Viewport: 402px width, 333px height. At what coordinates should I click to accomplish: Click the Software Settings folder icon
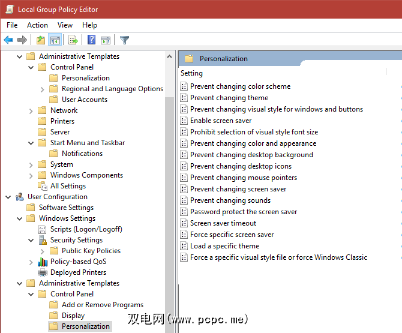(x=31, y=208)
